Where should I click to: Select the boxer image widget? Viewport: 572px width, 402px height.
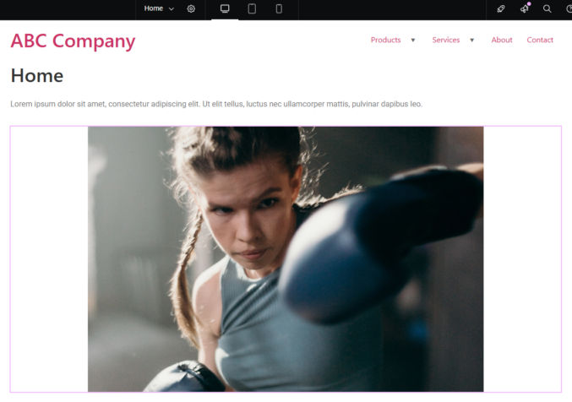tap(286, 259)
